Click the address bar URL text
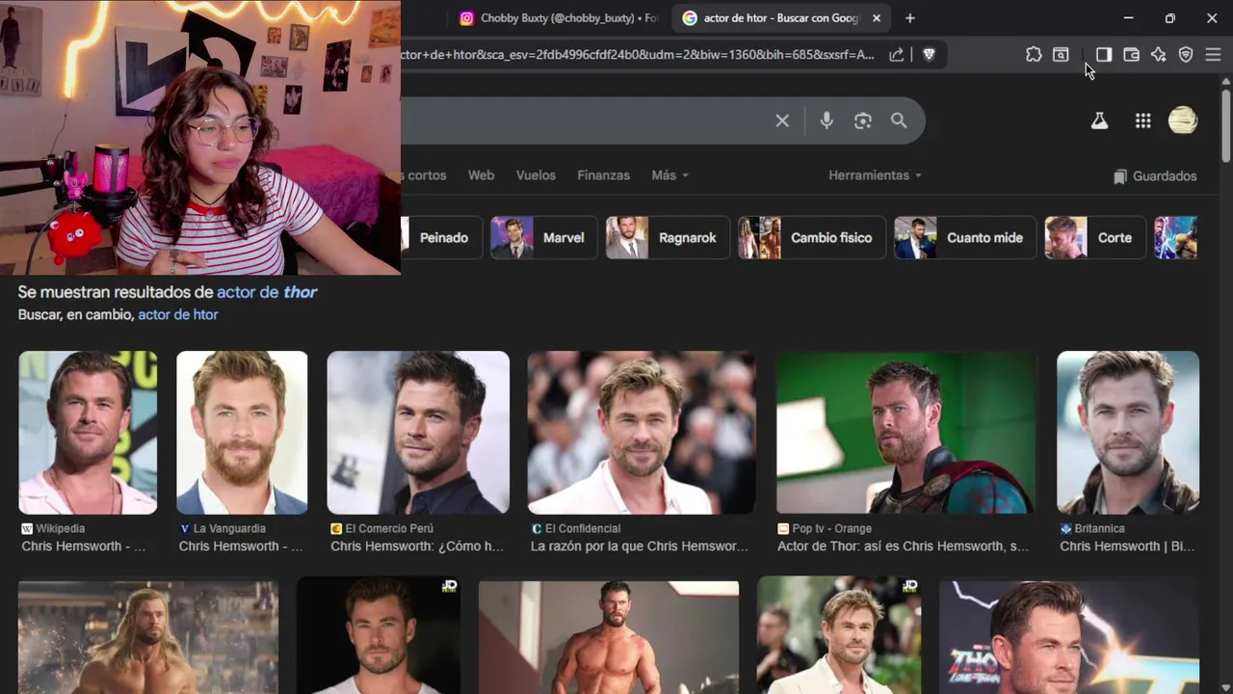The height and width of the screenshot is (694, 1233). 638,55
